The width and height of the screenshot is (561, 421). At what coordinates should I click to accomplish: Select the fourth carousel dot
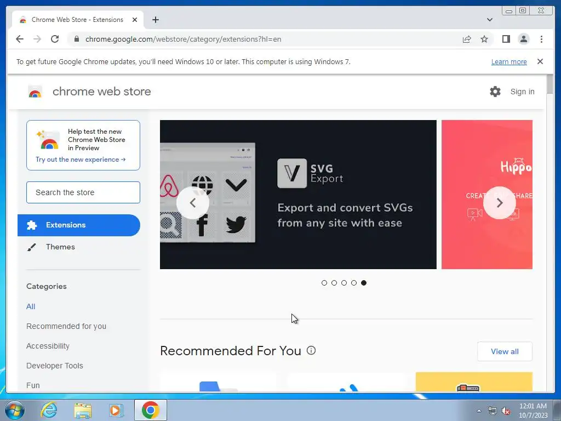coord(354,283)
